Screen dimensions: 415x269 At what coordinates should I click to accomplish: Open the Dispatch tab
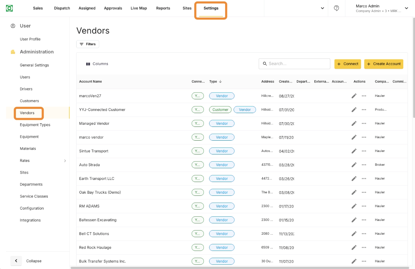62,8
